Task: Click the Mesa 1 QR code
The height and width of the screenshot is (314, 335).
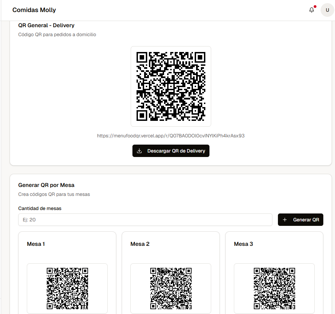Action: 67,289
